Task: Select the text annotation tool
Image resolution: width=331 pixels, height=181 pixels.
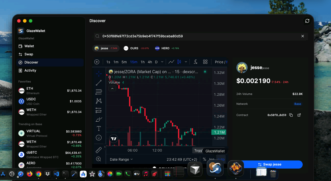Action: pos(99,128)
